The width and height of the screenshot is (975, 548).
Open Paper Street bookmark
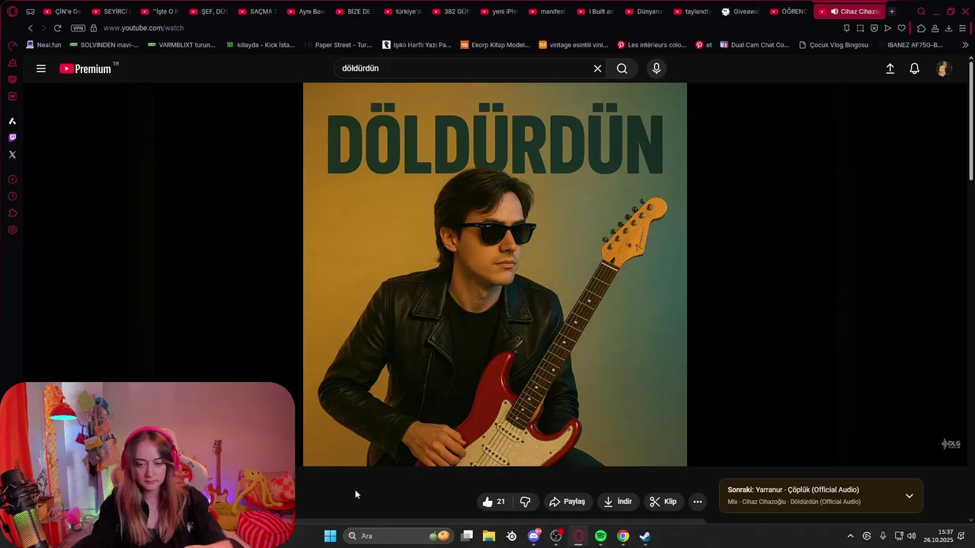(338, 45)
